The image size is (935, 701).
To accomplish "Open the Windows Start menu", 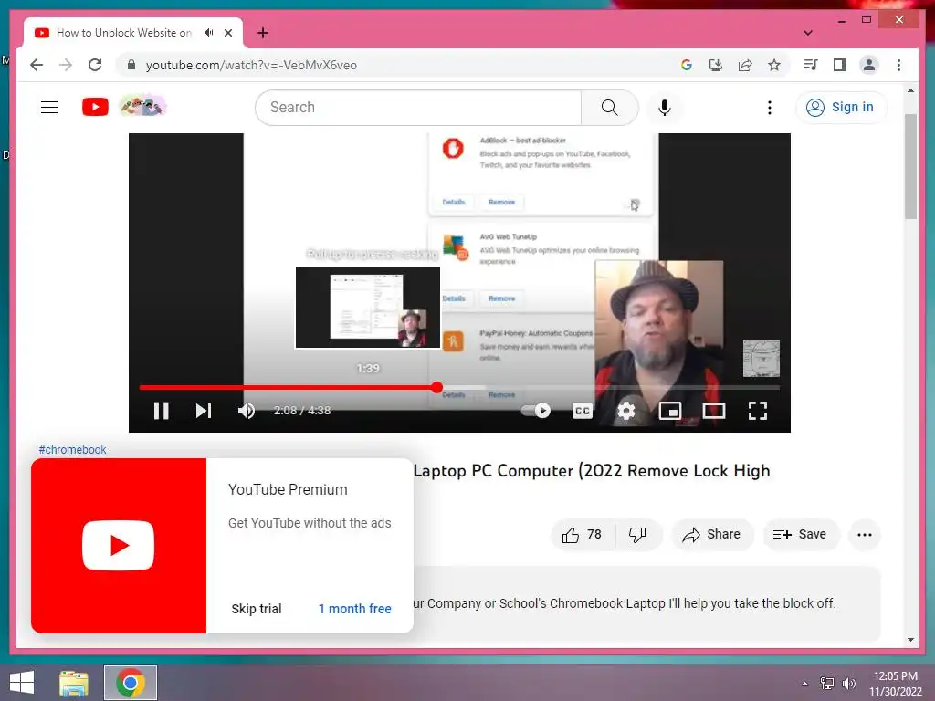I will (x=22, y=683).
